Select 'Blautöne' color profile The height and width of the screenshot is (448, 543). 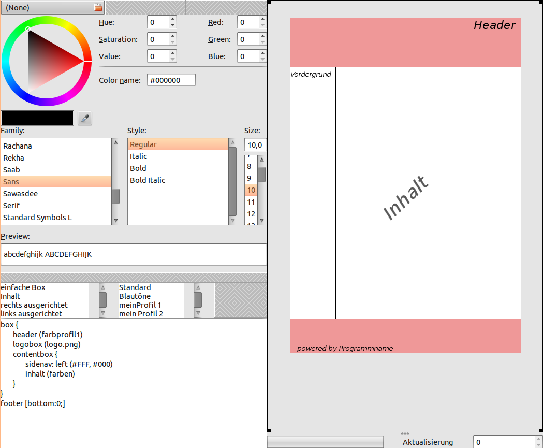click(x=135, y=296)
